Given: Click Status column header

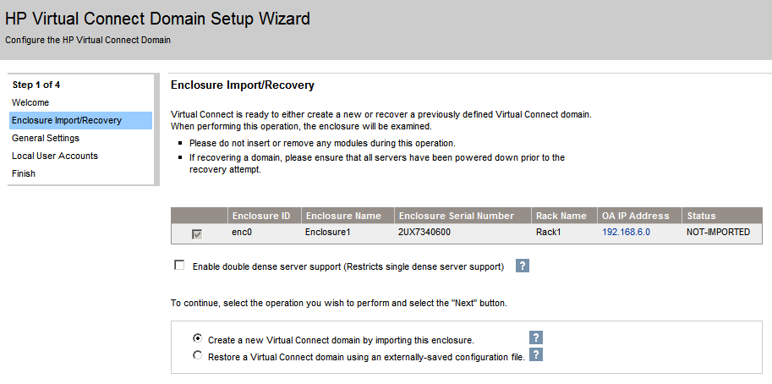Looking at the screenshot, I should (702, 216).
